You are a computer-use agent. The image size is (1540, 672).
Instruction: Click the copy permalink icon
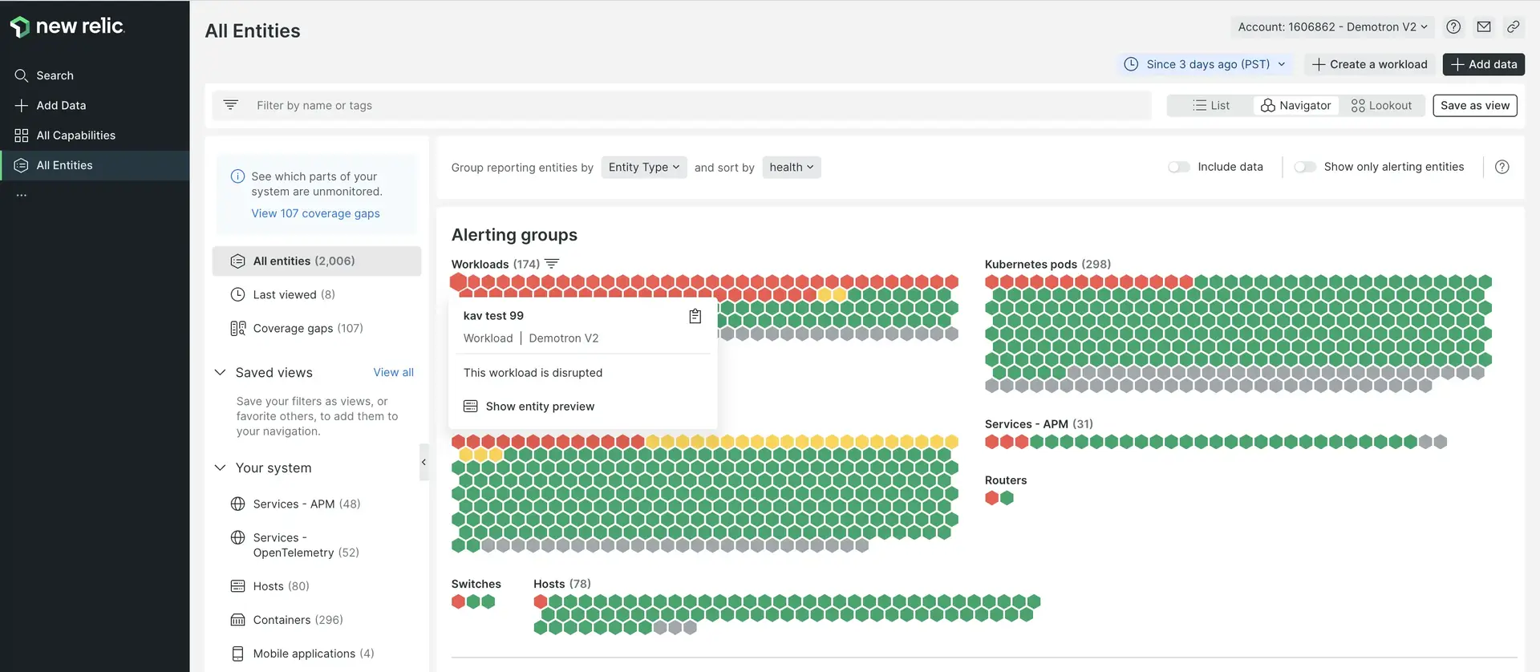point(1513,26)
